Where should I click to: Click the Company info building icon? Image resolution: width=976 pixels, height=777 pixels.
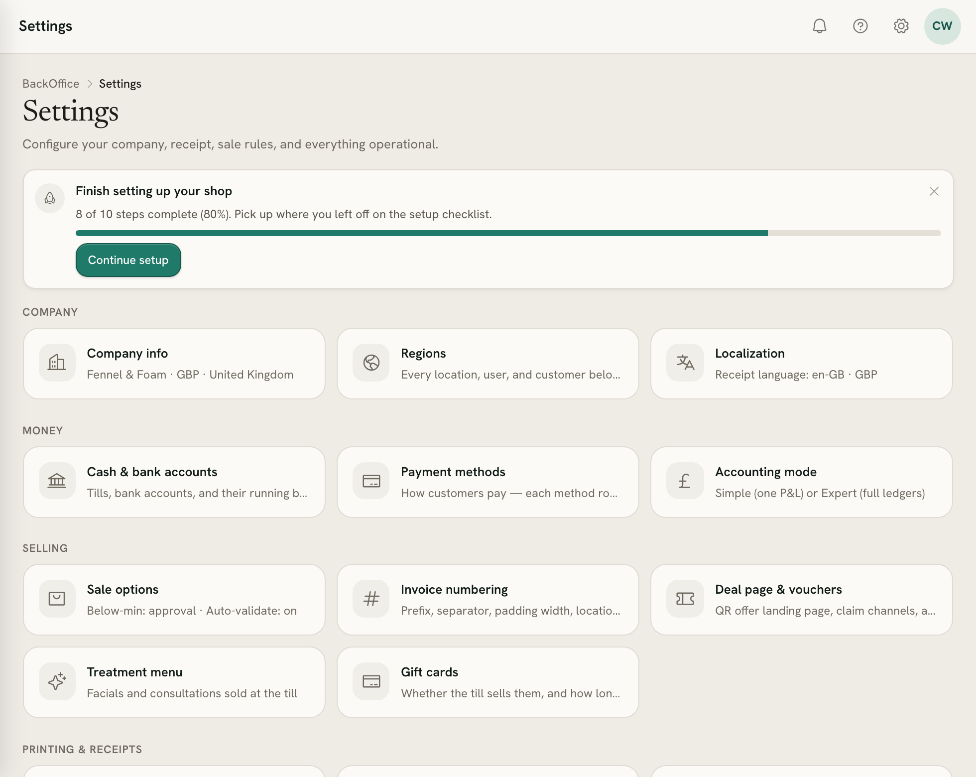[57, 363]
